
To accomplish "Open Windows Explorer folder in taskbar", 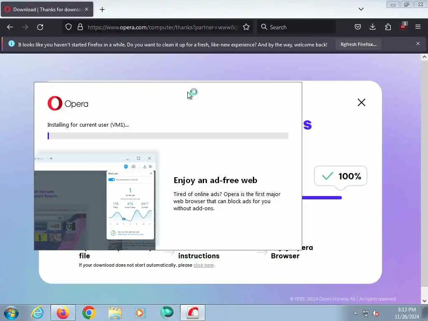I will tap(115, 313).
